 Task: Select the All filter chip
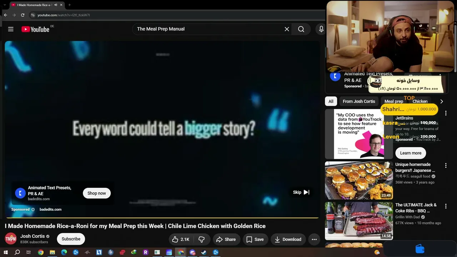point(331,101)
